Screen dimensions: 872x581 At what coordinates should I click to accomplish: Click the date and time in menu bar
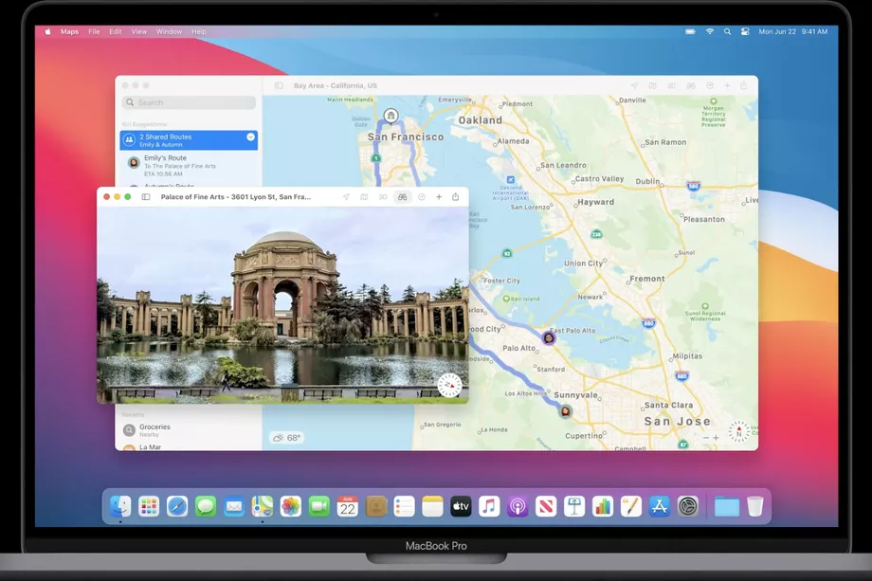click(793, 31)
